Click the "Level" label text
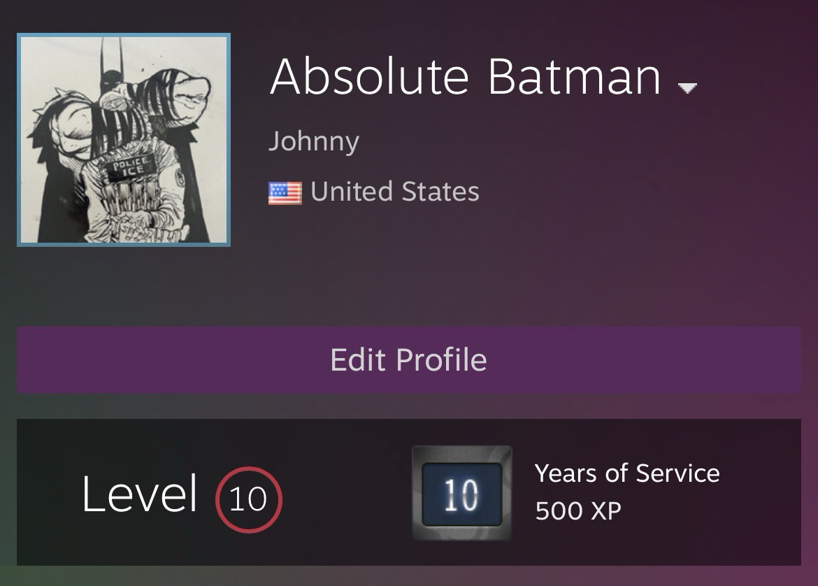The image size is (818, 586). (140, 494)
